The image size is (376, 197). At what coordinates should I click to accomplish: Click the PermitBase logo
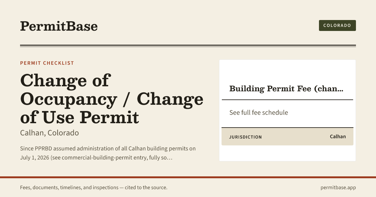(x=59, y=26)
